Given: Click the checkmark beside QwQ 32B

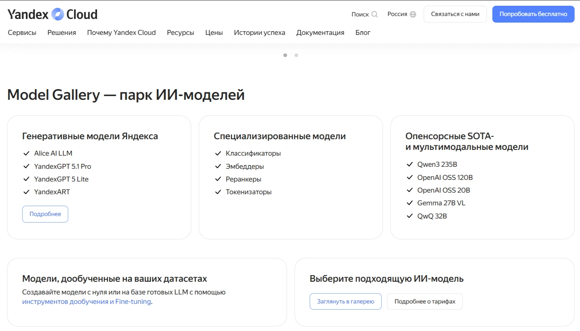Looking at the screenshot, I should click(x=410, y=216).
